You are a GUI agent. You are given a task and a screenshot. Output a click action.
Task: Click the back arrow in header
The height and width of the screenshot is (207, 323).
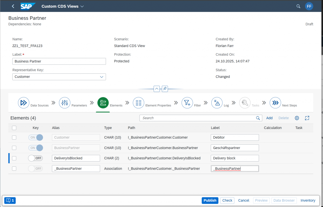(13, 6)
